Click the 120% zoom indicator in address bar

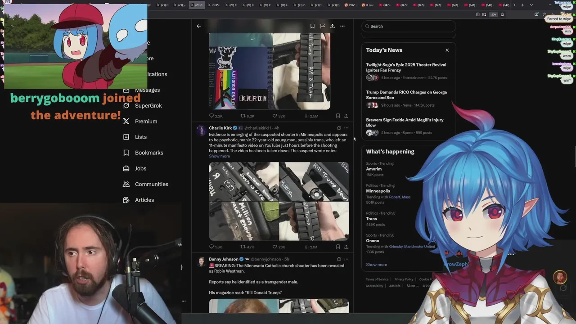493,14
